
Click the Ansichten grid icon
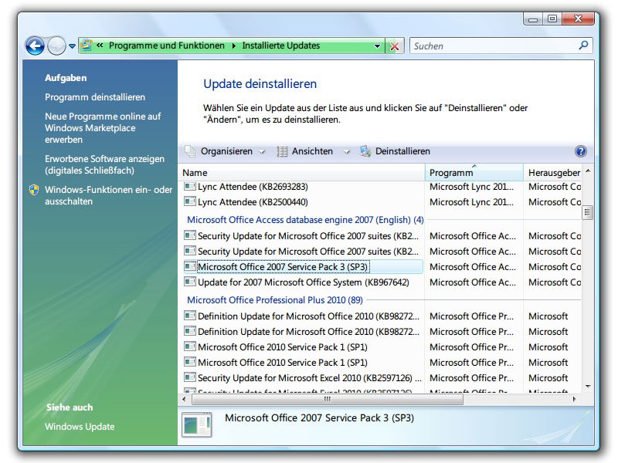282,151
